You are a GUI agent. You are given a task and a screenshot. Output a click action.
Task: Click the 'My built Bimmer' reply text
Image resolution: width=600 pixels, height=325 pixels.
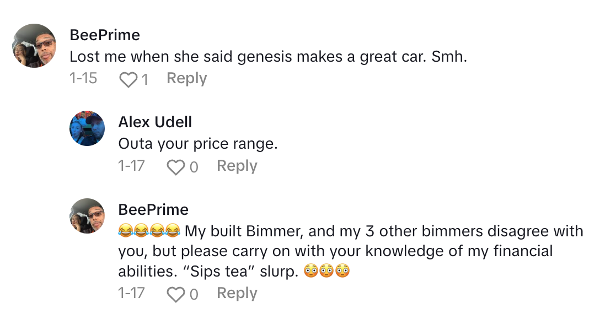pyautogui.click(x=350, y=251)
